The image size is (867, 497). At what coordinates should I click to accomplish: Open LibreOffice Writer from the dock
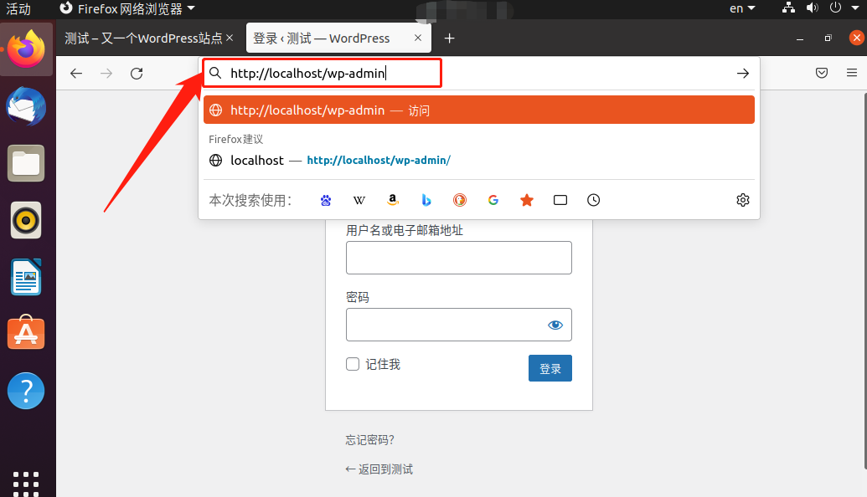pos(26,277)
